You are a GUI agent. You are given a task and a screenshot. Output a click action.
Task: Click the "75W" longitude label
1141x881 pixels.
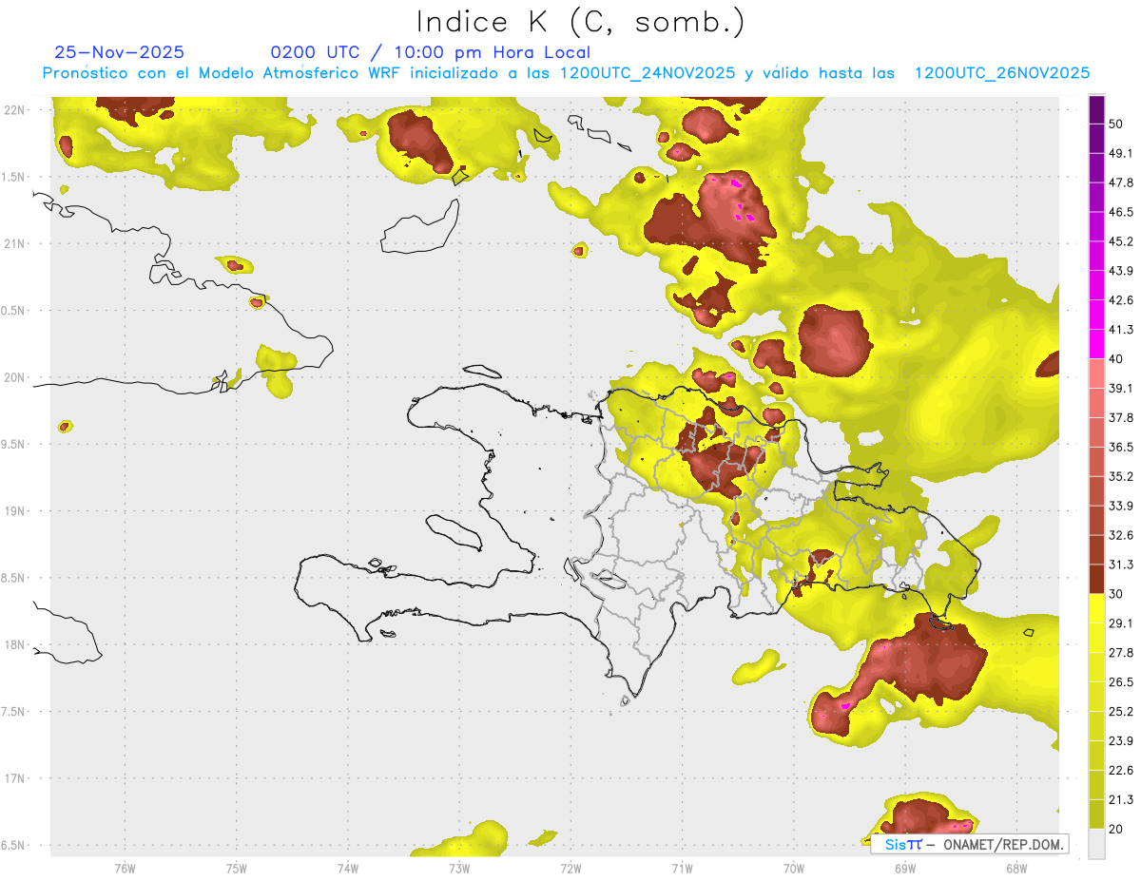pyautogui.click(x=236, y=869)
